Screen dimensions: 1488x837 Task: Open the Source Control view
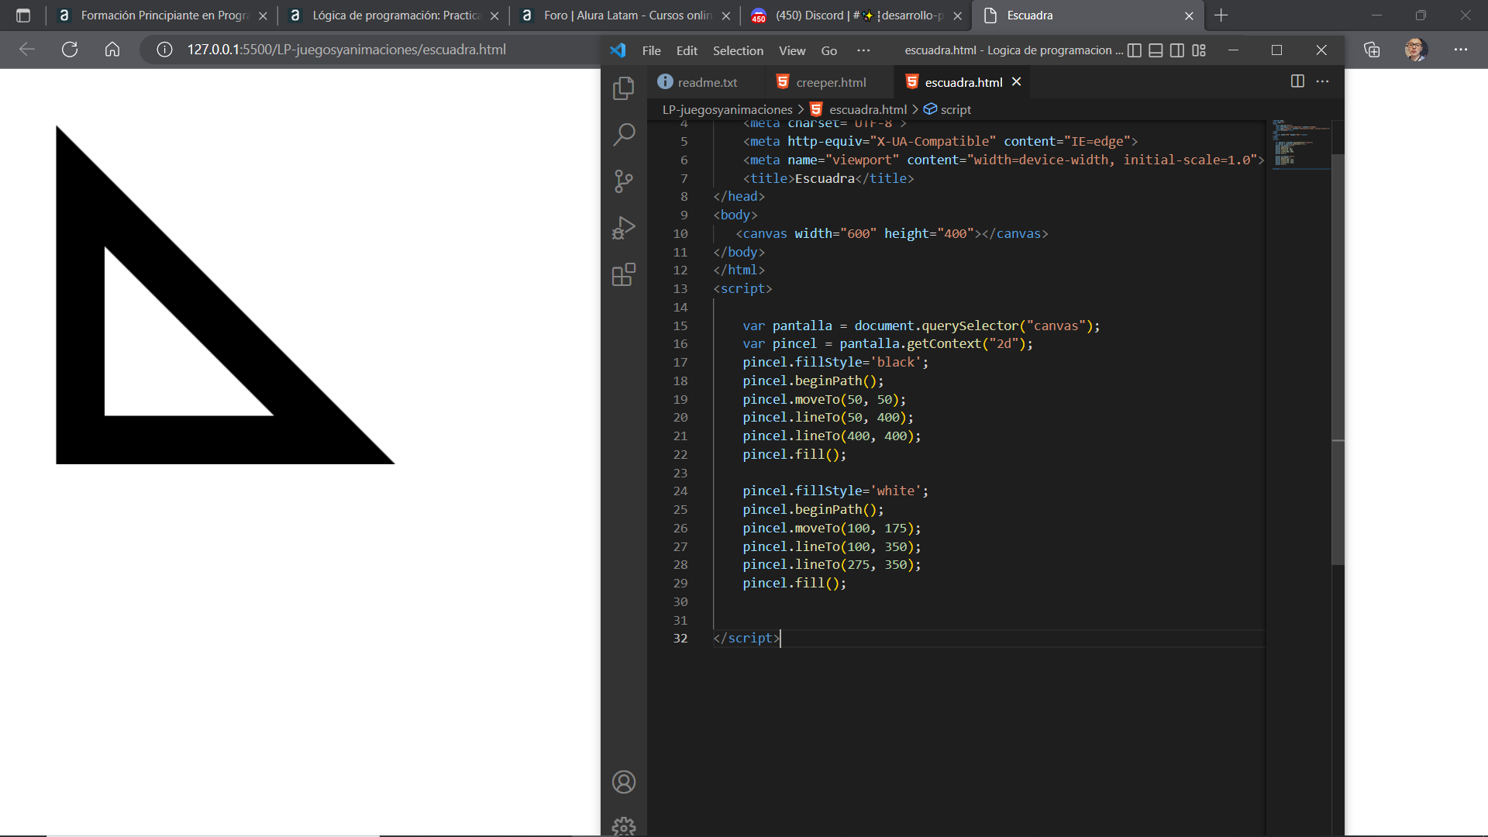[623, 181]
